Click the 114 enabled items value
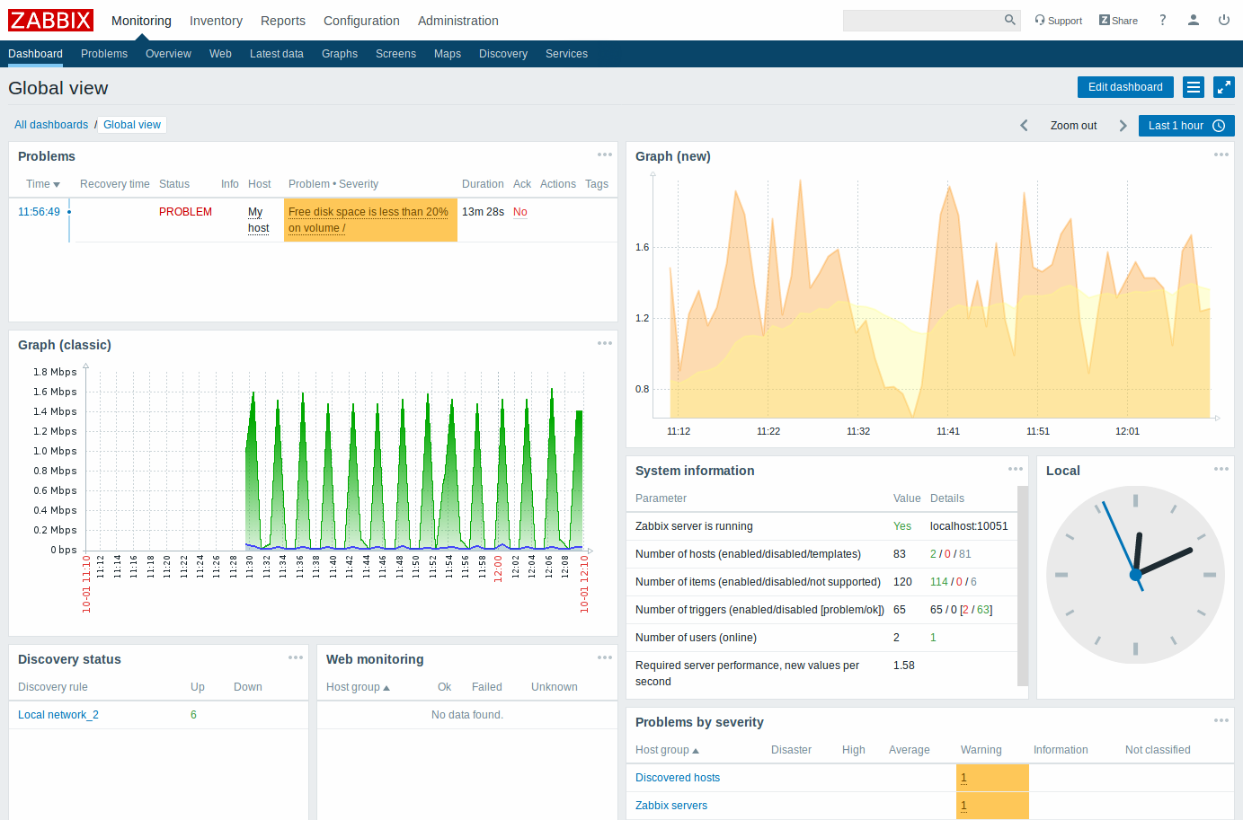 pyautogui.click(x=939, y=582)
